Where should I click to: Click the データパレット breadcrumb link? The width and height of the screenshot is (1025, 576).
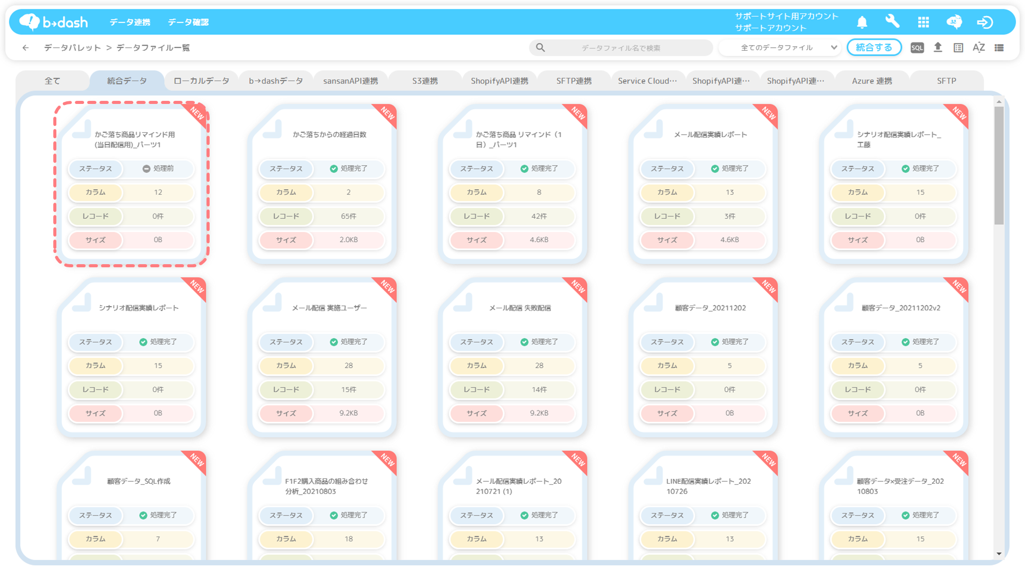tap(72, 48)
